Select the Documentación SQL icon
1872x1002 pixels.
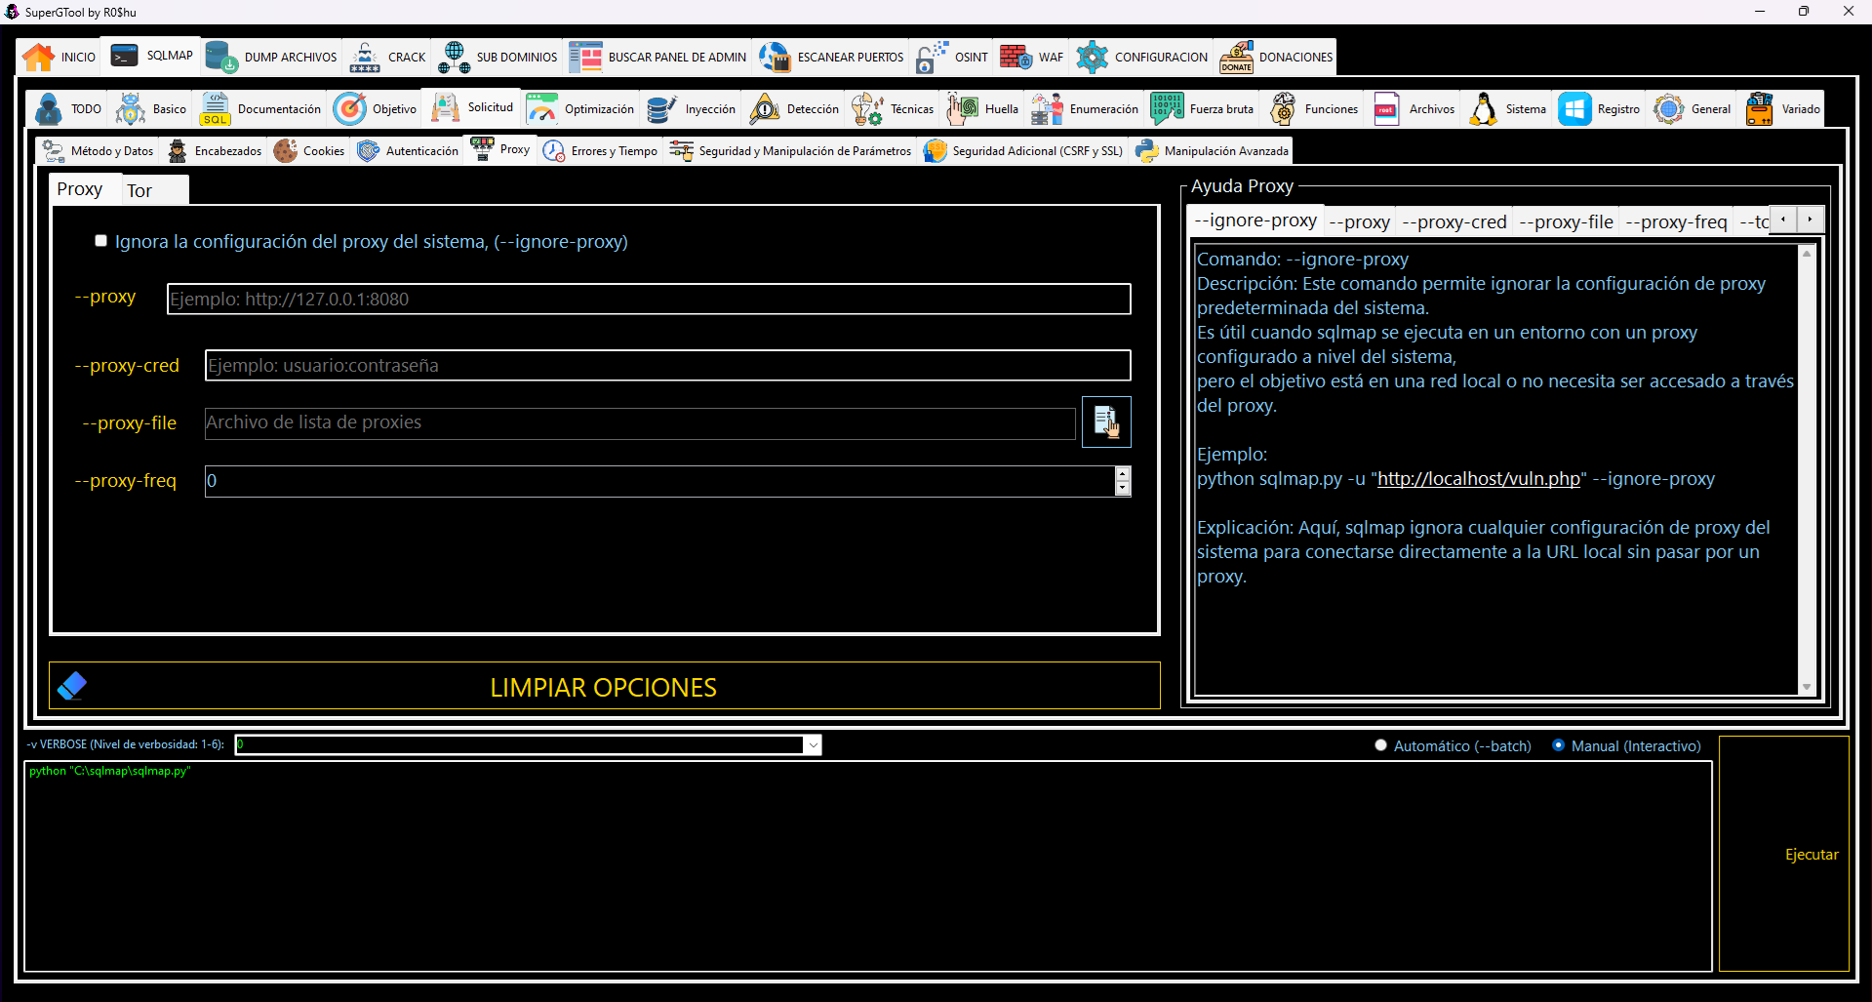pyautogui.click(x=215, y=109)
